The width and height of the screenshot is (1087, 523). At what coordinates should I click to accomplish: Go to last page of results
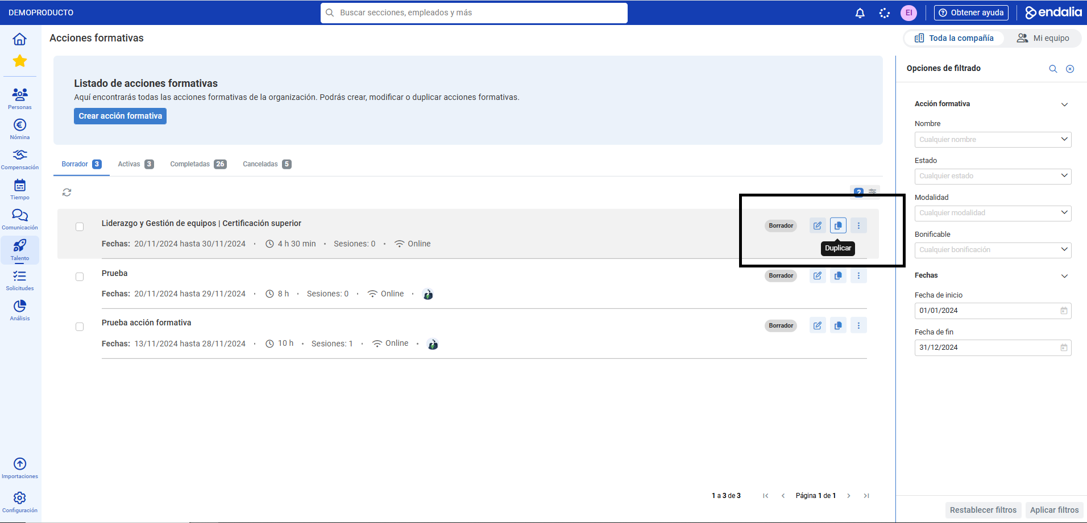(866, 496)
